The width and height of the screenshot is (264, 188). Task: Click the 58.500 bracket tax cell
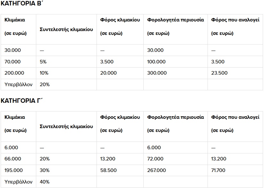click(x=108, y=170)
